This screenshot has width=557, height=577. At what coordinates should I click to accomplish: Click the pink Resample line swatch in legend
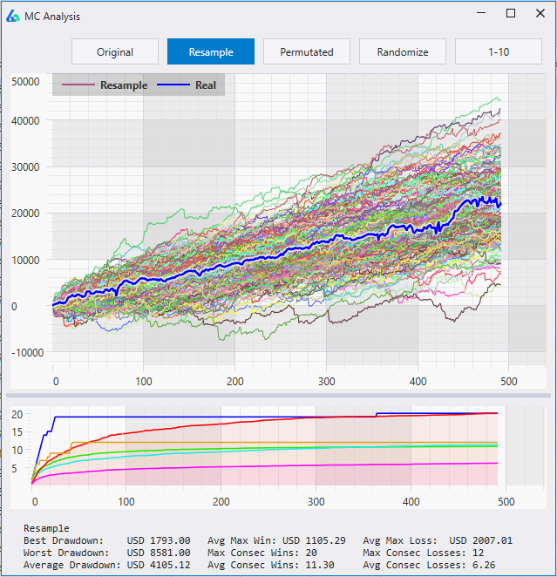79,85
